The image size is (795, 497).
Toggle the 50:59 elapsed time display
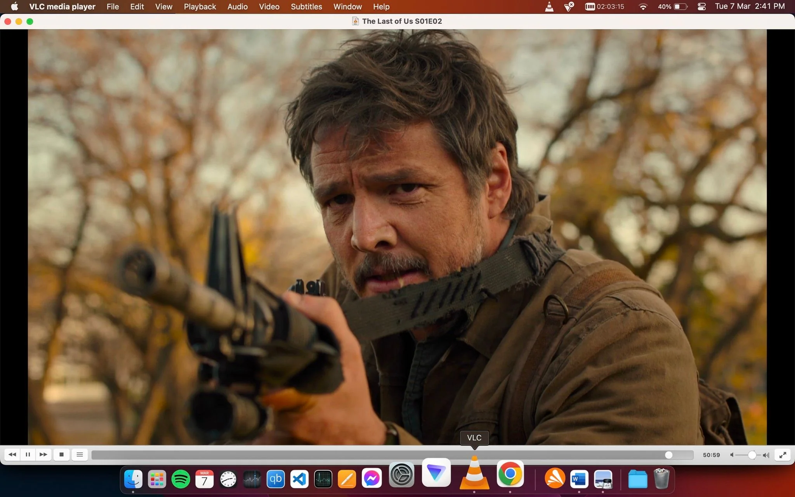coord(711,455)
